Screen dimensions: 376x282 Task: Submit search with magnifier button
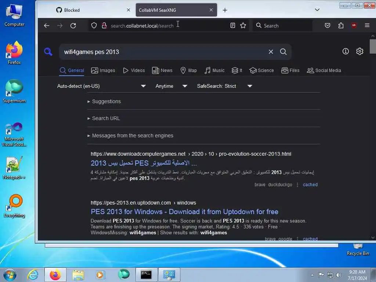tap(283, 52)
